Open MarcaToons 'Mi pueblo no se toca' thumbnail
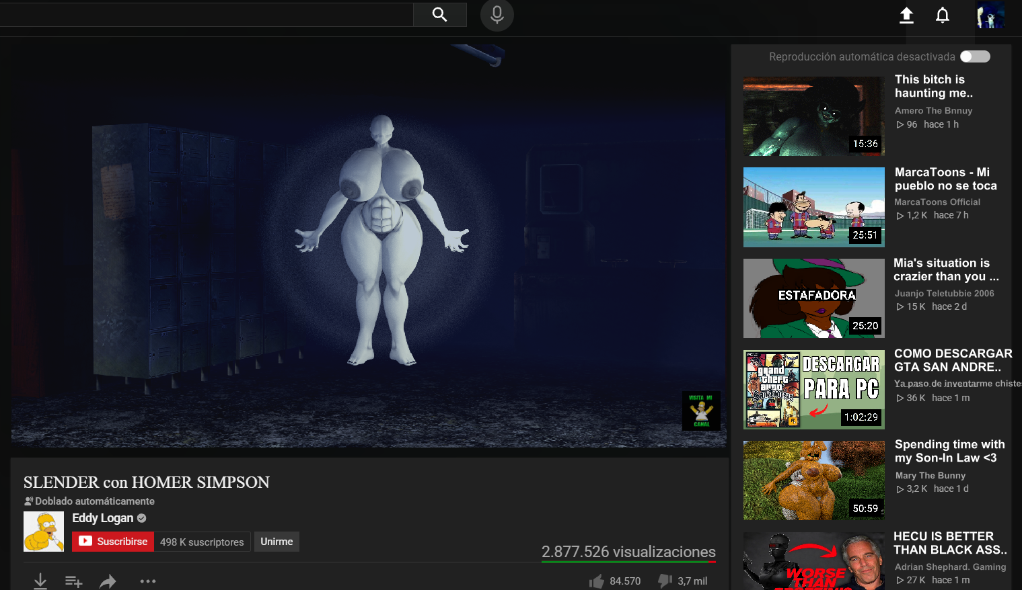 (x=814, y=207)
